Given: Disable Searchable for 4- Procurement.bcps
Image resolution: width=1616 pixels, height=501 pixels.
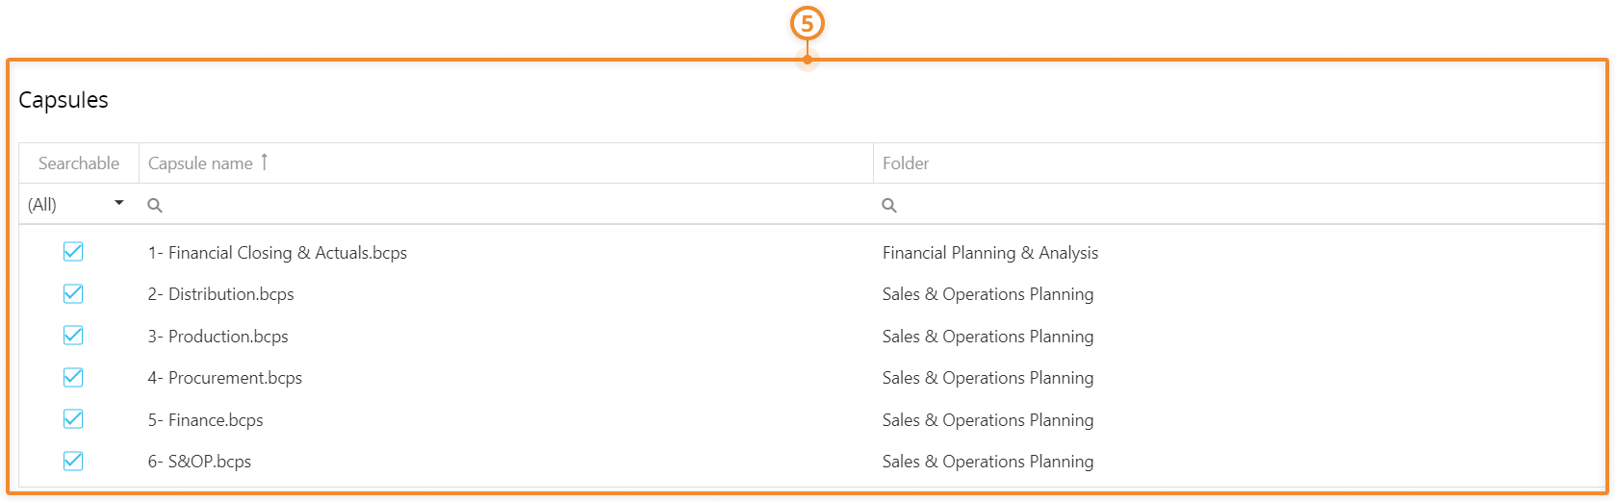Looking at the screenshot, I should click(73, 377).
